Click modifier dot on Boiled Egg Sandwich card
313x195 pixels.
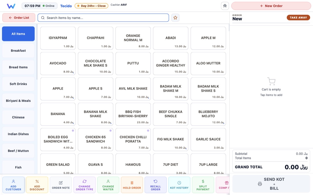(73, 131)
